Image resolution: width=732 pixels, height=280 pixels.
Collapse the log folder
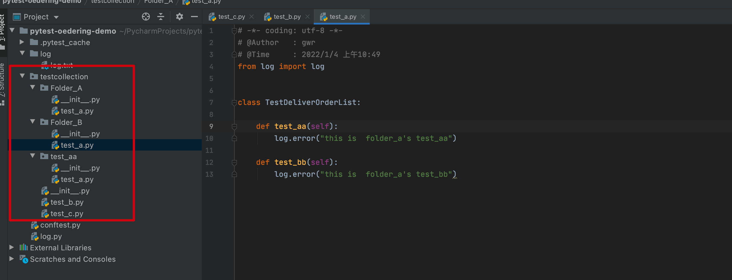tap(22, 53)
